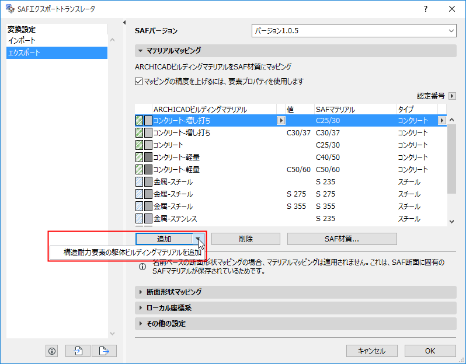Image resolution: width=466 pixels, height=364 pixels.
Task: Click the export translator icon button
Action: [104, 351]
